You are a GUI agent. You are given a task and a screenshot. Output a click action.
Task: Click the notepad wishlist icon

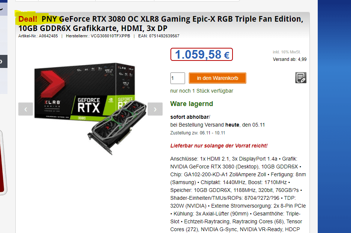tap(301, 78)
